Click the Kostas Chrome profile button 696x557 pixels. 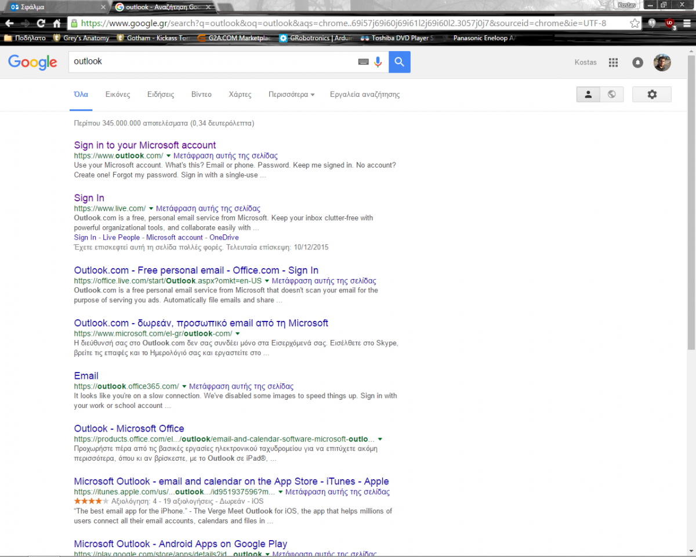pos(627,5)
